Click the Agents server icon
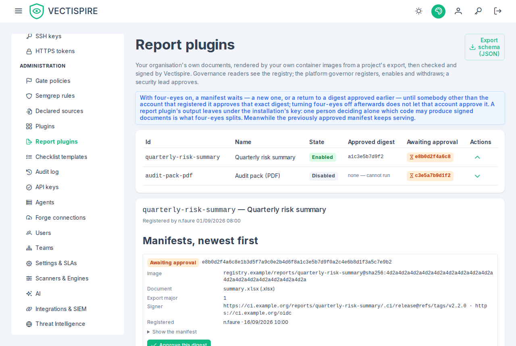Image resolution: width=516 pixels, height=346 pixels. pyautogui.click(x=29, y=202)
